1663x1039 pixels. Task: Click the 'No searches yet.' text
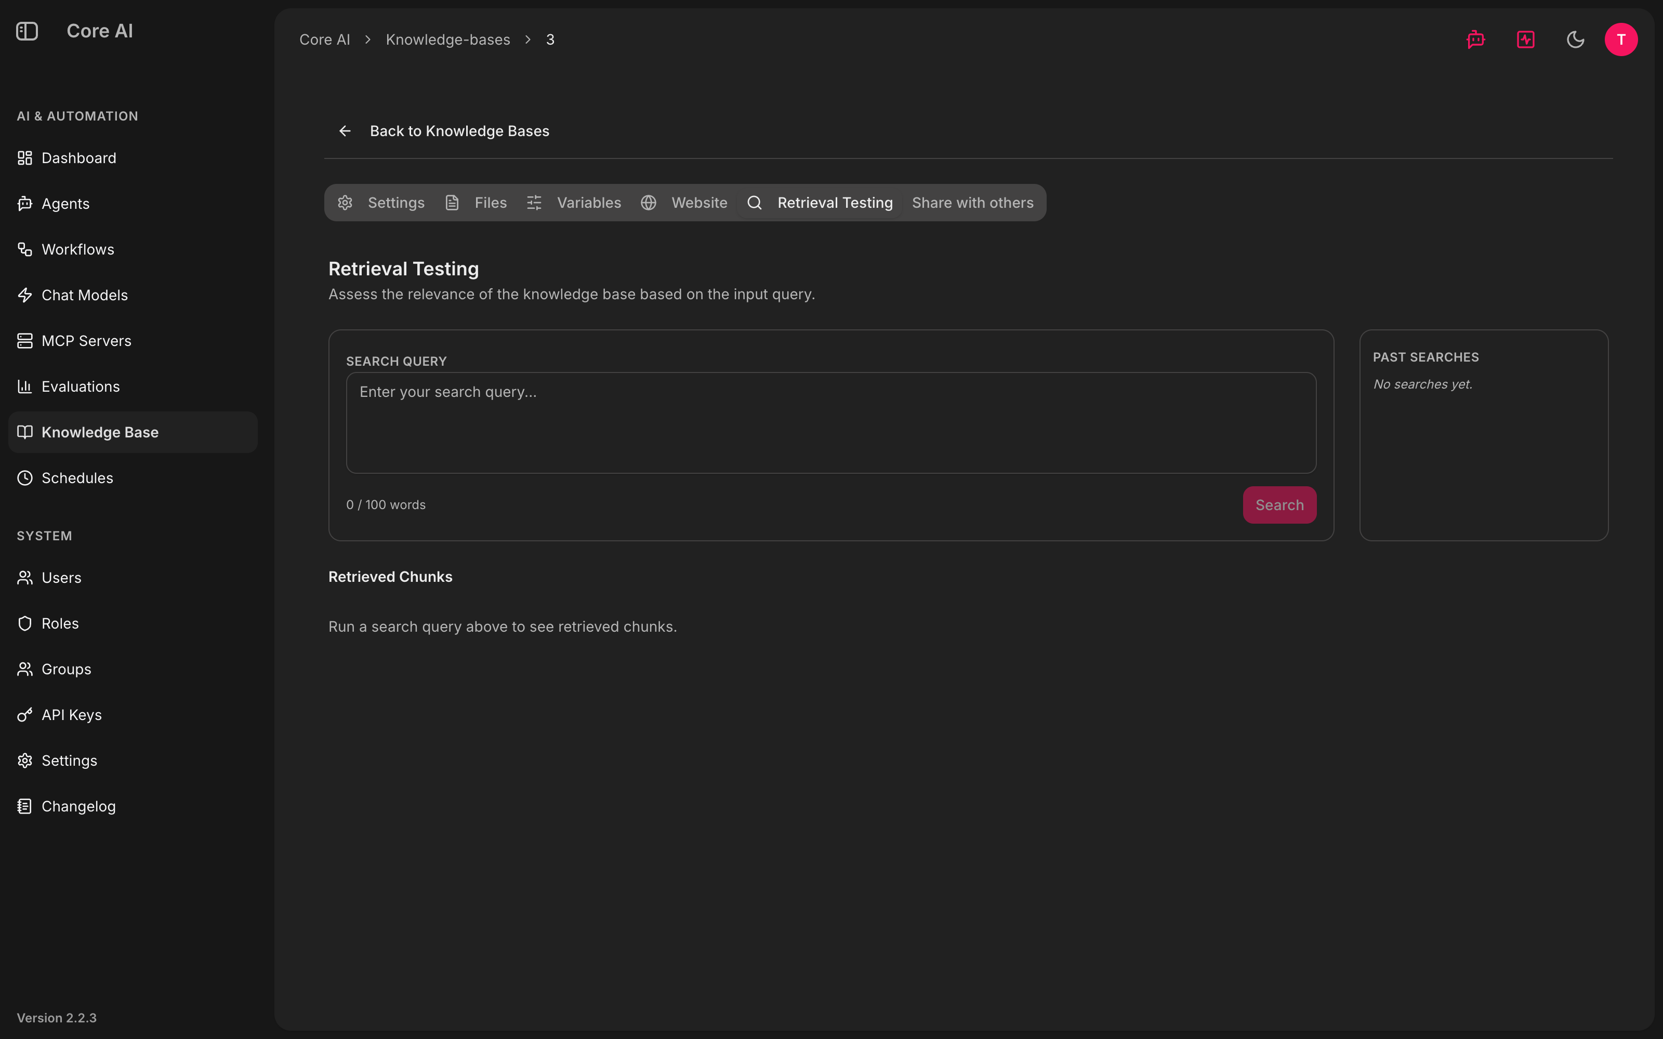tap(1422, 384)
